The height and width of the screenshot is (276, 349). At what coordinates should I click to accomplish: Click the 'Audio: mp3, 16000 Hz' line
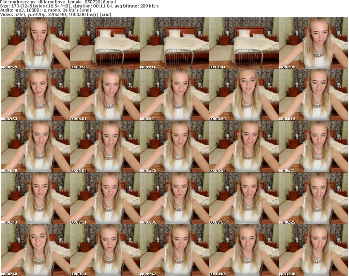(x=46, y=10)
